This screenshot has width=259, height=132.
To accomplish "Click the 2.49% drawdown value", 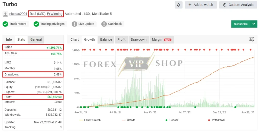I will pos(58,75).
